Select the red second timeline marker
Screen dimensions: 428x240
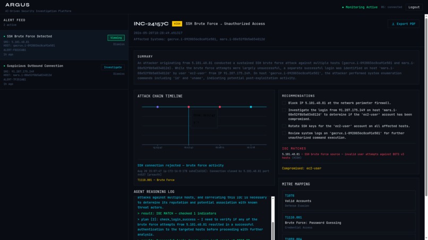click(189, 107)
